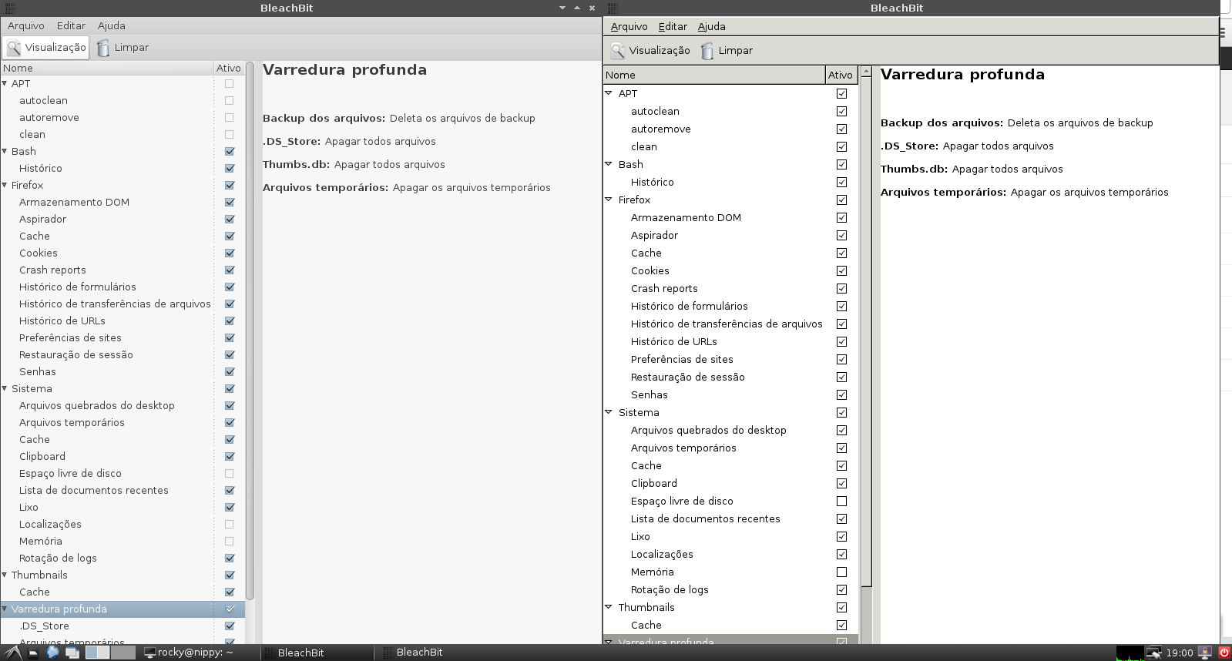Open the Editar menu in the left window
Screen dimensions: 1232x661
(x=71, y=25)
